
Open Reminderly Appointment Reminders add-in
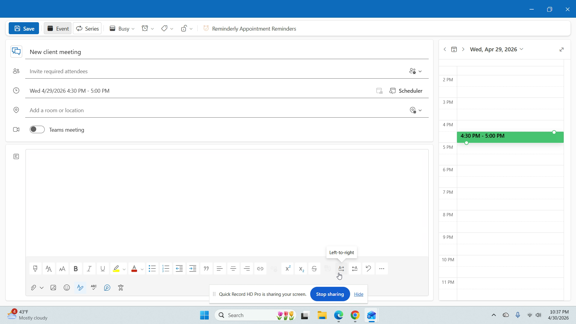click(x=250, y=28)
